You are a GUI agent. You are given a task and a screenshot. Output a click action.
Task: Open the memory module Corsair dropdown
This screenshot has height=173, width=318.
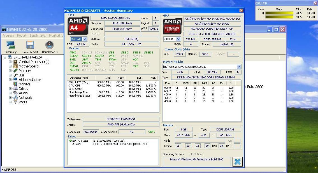239,67
